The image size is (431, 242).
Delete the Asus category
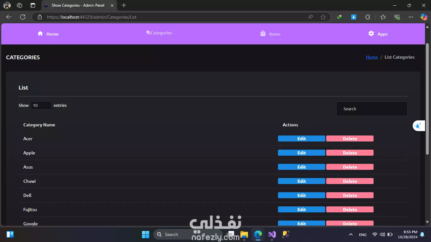[x=350, y=167]
